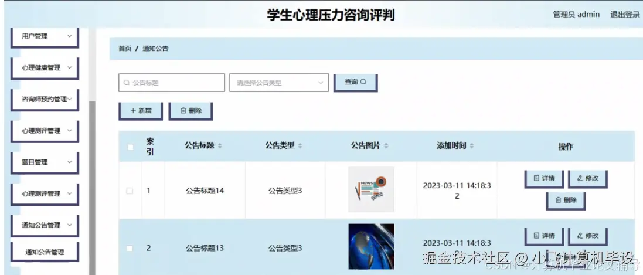Expand the 用户管理 sidebar menu

45,37
